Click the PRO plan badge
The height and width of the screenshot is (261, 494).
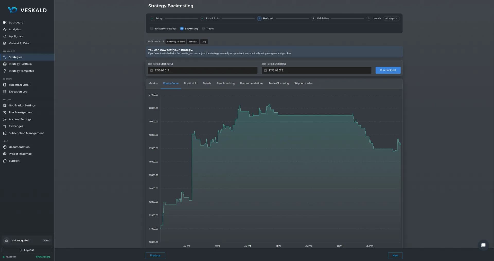[46, 240]
